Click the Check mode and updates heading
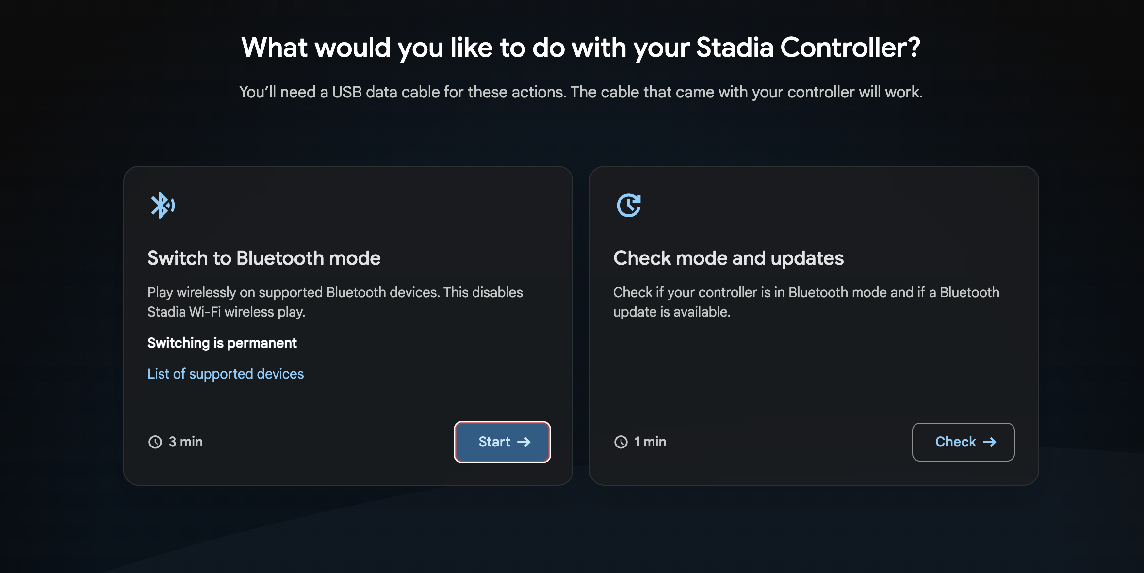1144x573 pixels. (728, 258)
